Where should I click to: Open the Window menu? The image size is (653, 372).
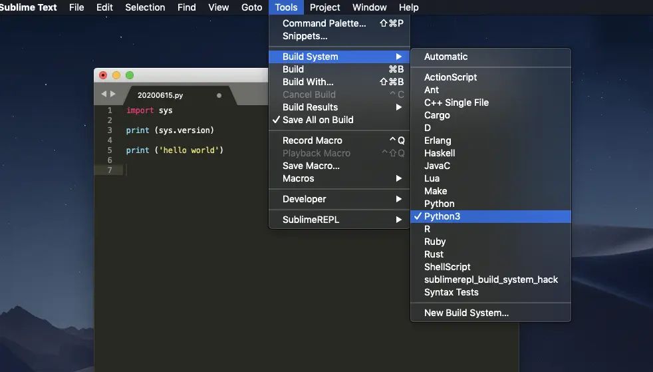(370, 7)
